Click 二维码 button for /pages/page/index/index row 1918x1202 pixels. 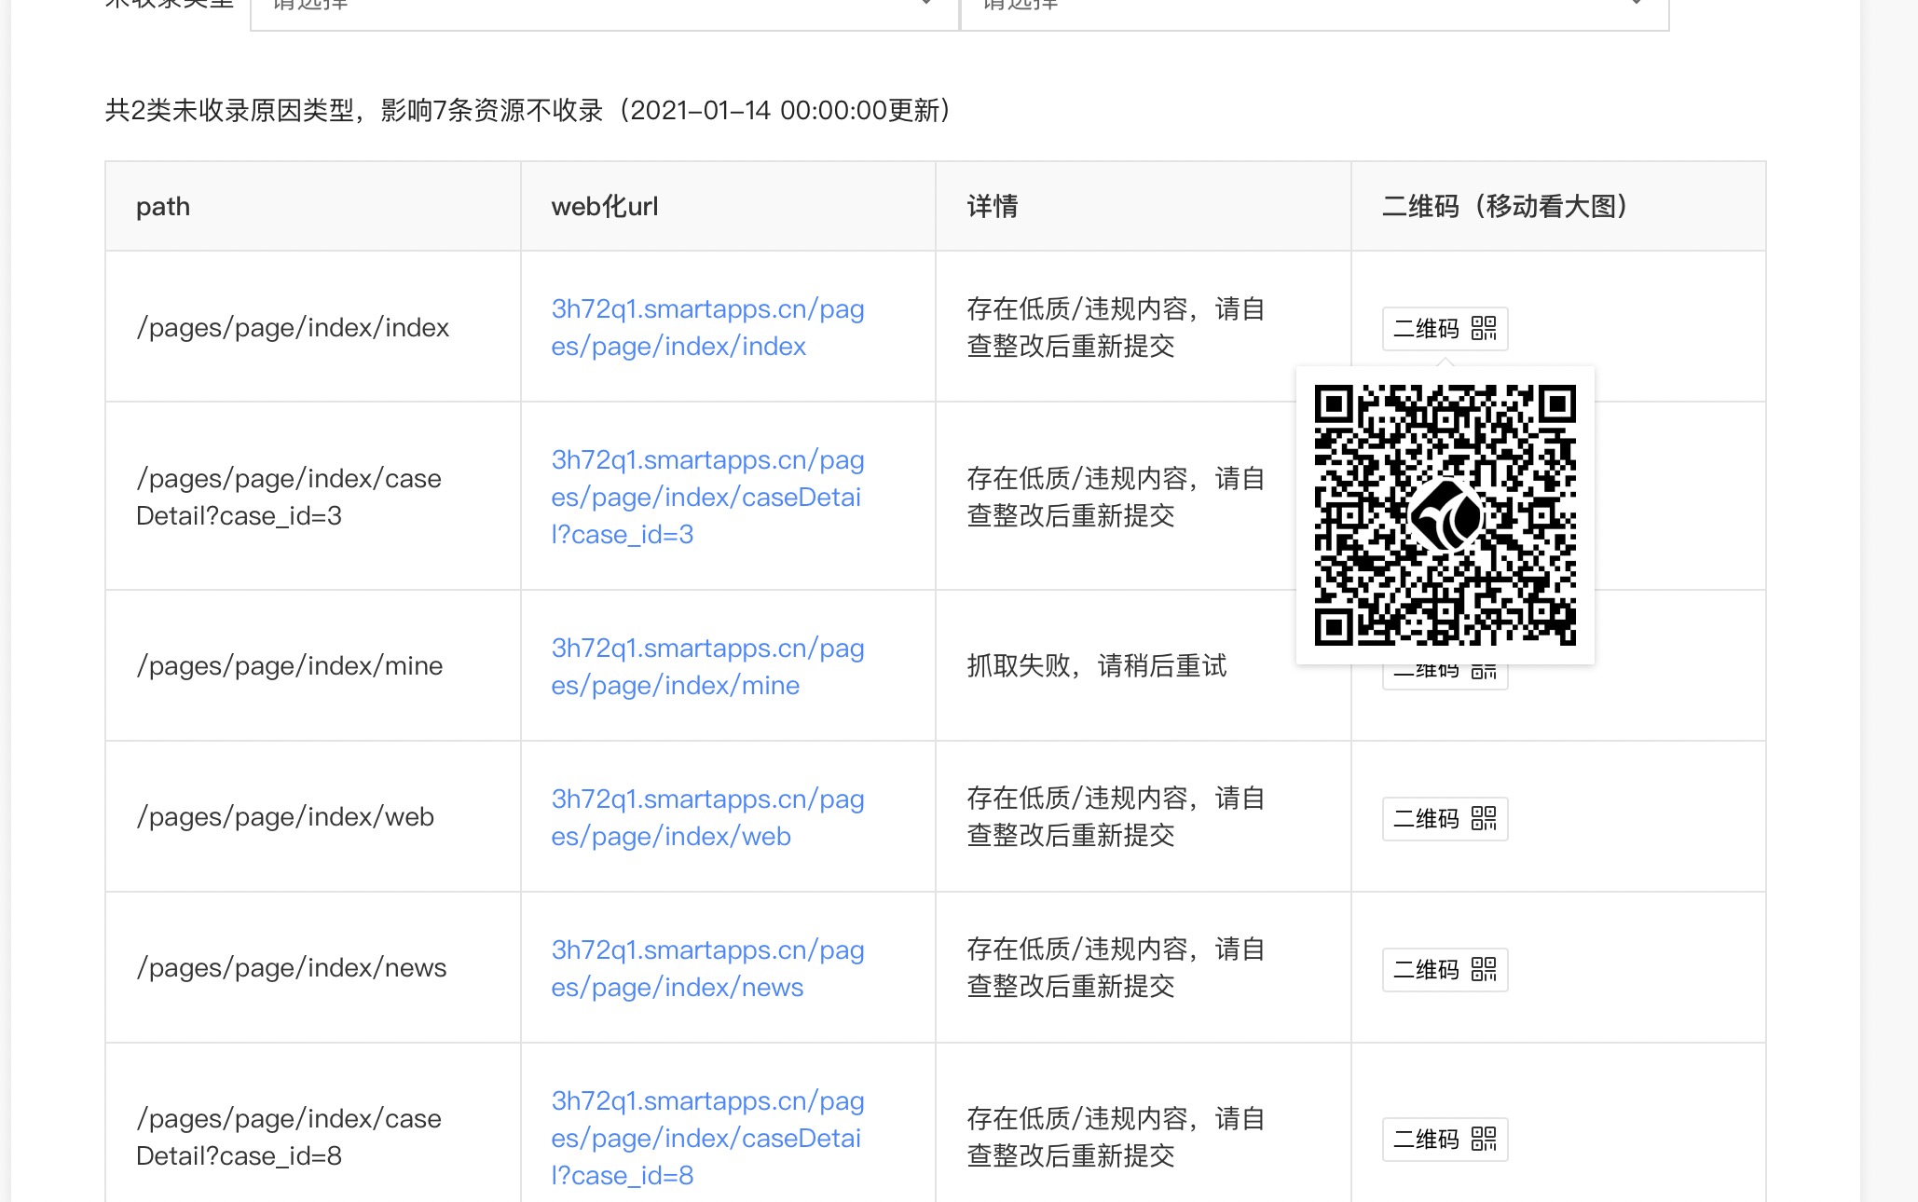(x=1445, y=328)
